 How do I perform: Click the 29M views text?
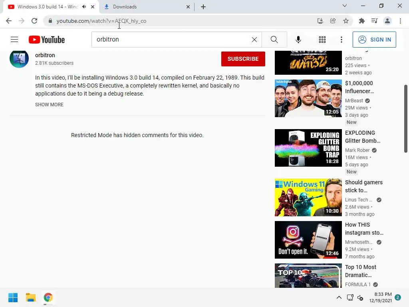click(x=356, y=108)
